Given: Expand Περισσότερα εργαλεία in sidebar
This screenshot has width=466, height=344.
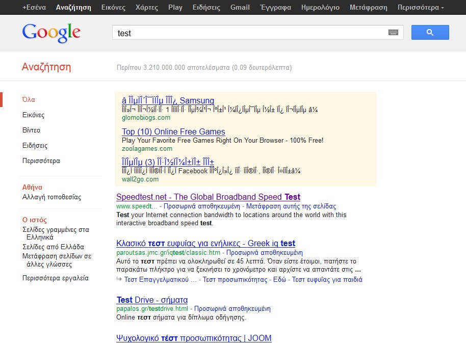Looking at the screenshot, I should [55, 278].
